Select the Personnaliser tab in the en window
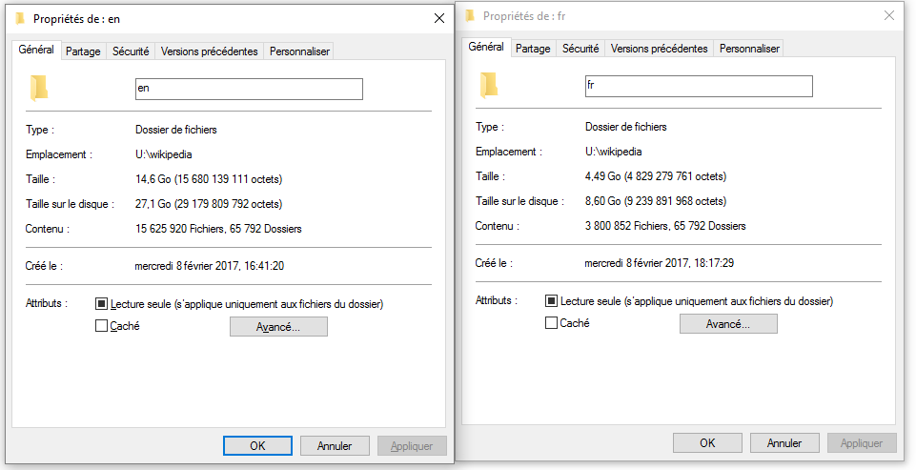Image resolution: width=916 pixels, height=470 pixels. [x=299, y=51]
